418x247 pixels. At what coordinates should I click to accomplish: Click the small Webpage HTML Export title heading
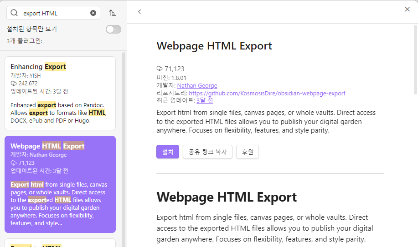click(214, 46)
